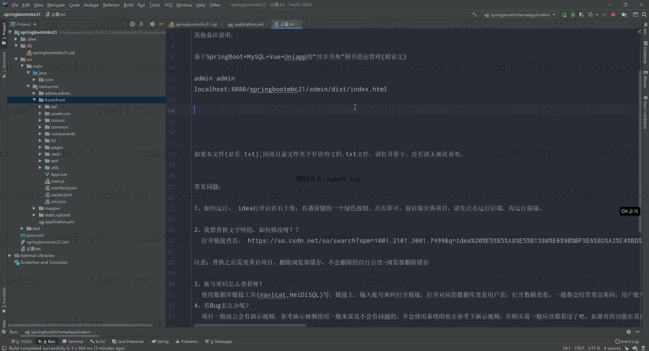Click the editor vertical scrollbar

tap(640, 150)
